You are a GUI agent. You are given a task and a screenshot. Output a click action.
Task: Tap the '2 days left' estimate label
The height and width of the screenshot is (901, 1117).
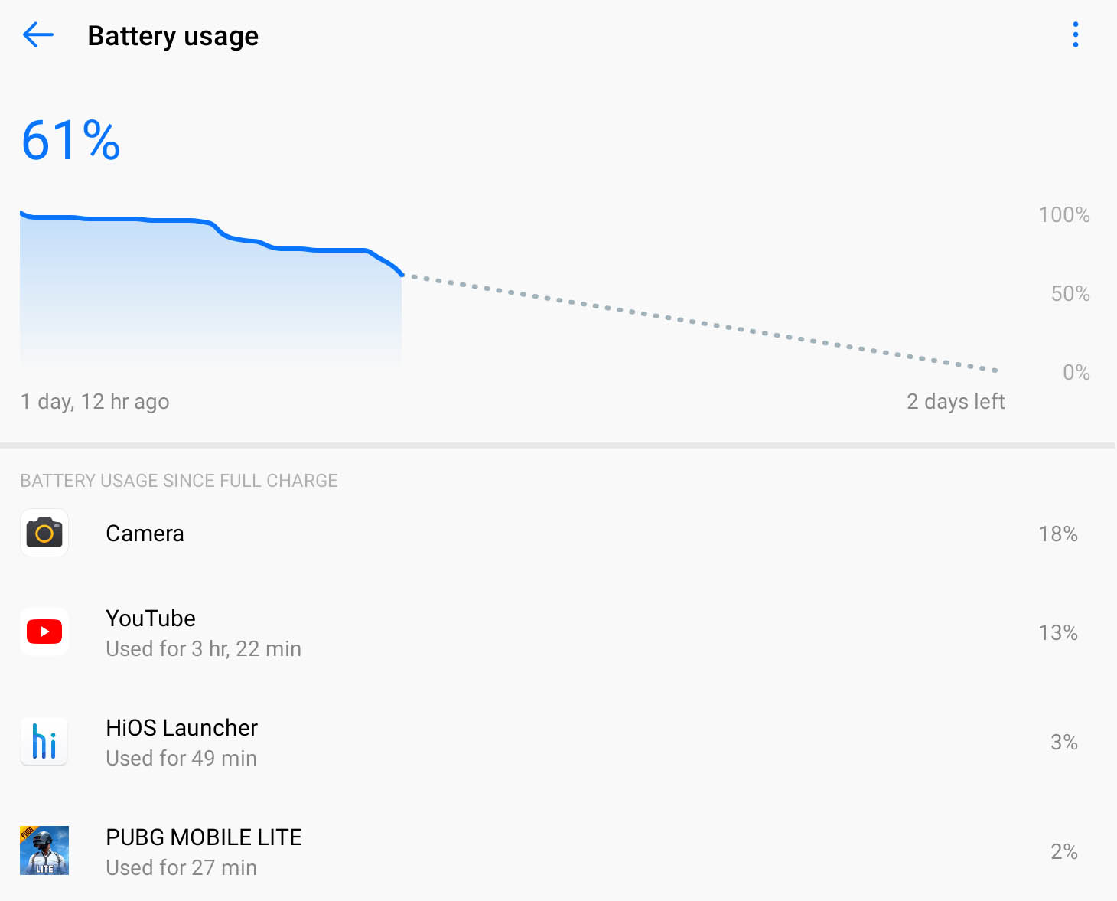click(x=956, y=401)
